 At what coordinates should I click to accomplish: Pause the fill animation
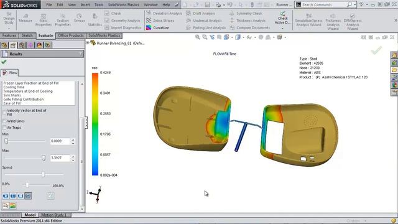pyautogui.click(x=13, y=196)
